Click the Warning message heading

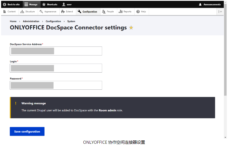click(x=34, y=103)
